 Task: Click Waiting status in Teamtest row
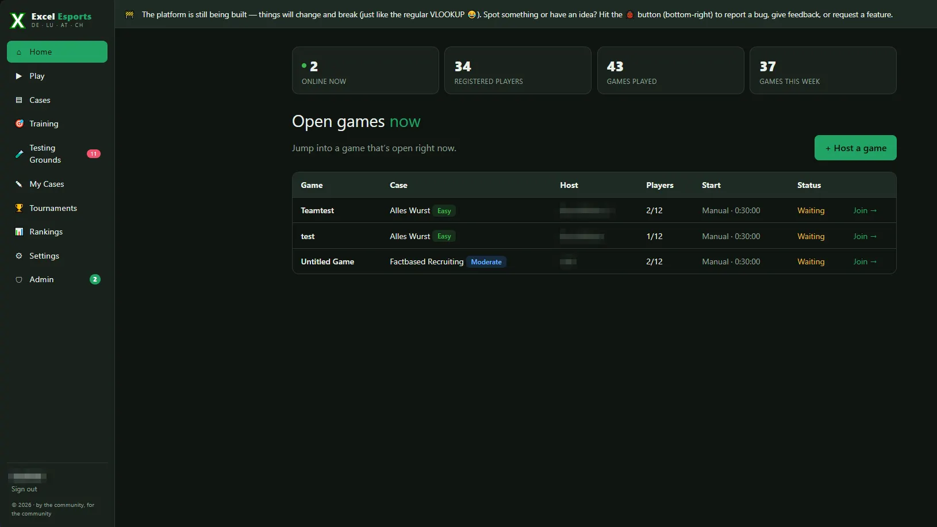click(x=811, y=210)
